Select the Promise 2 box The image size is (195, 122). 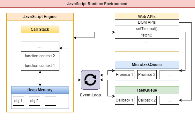pyautogui.click(x=147, y=75)
